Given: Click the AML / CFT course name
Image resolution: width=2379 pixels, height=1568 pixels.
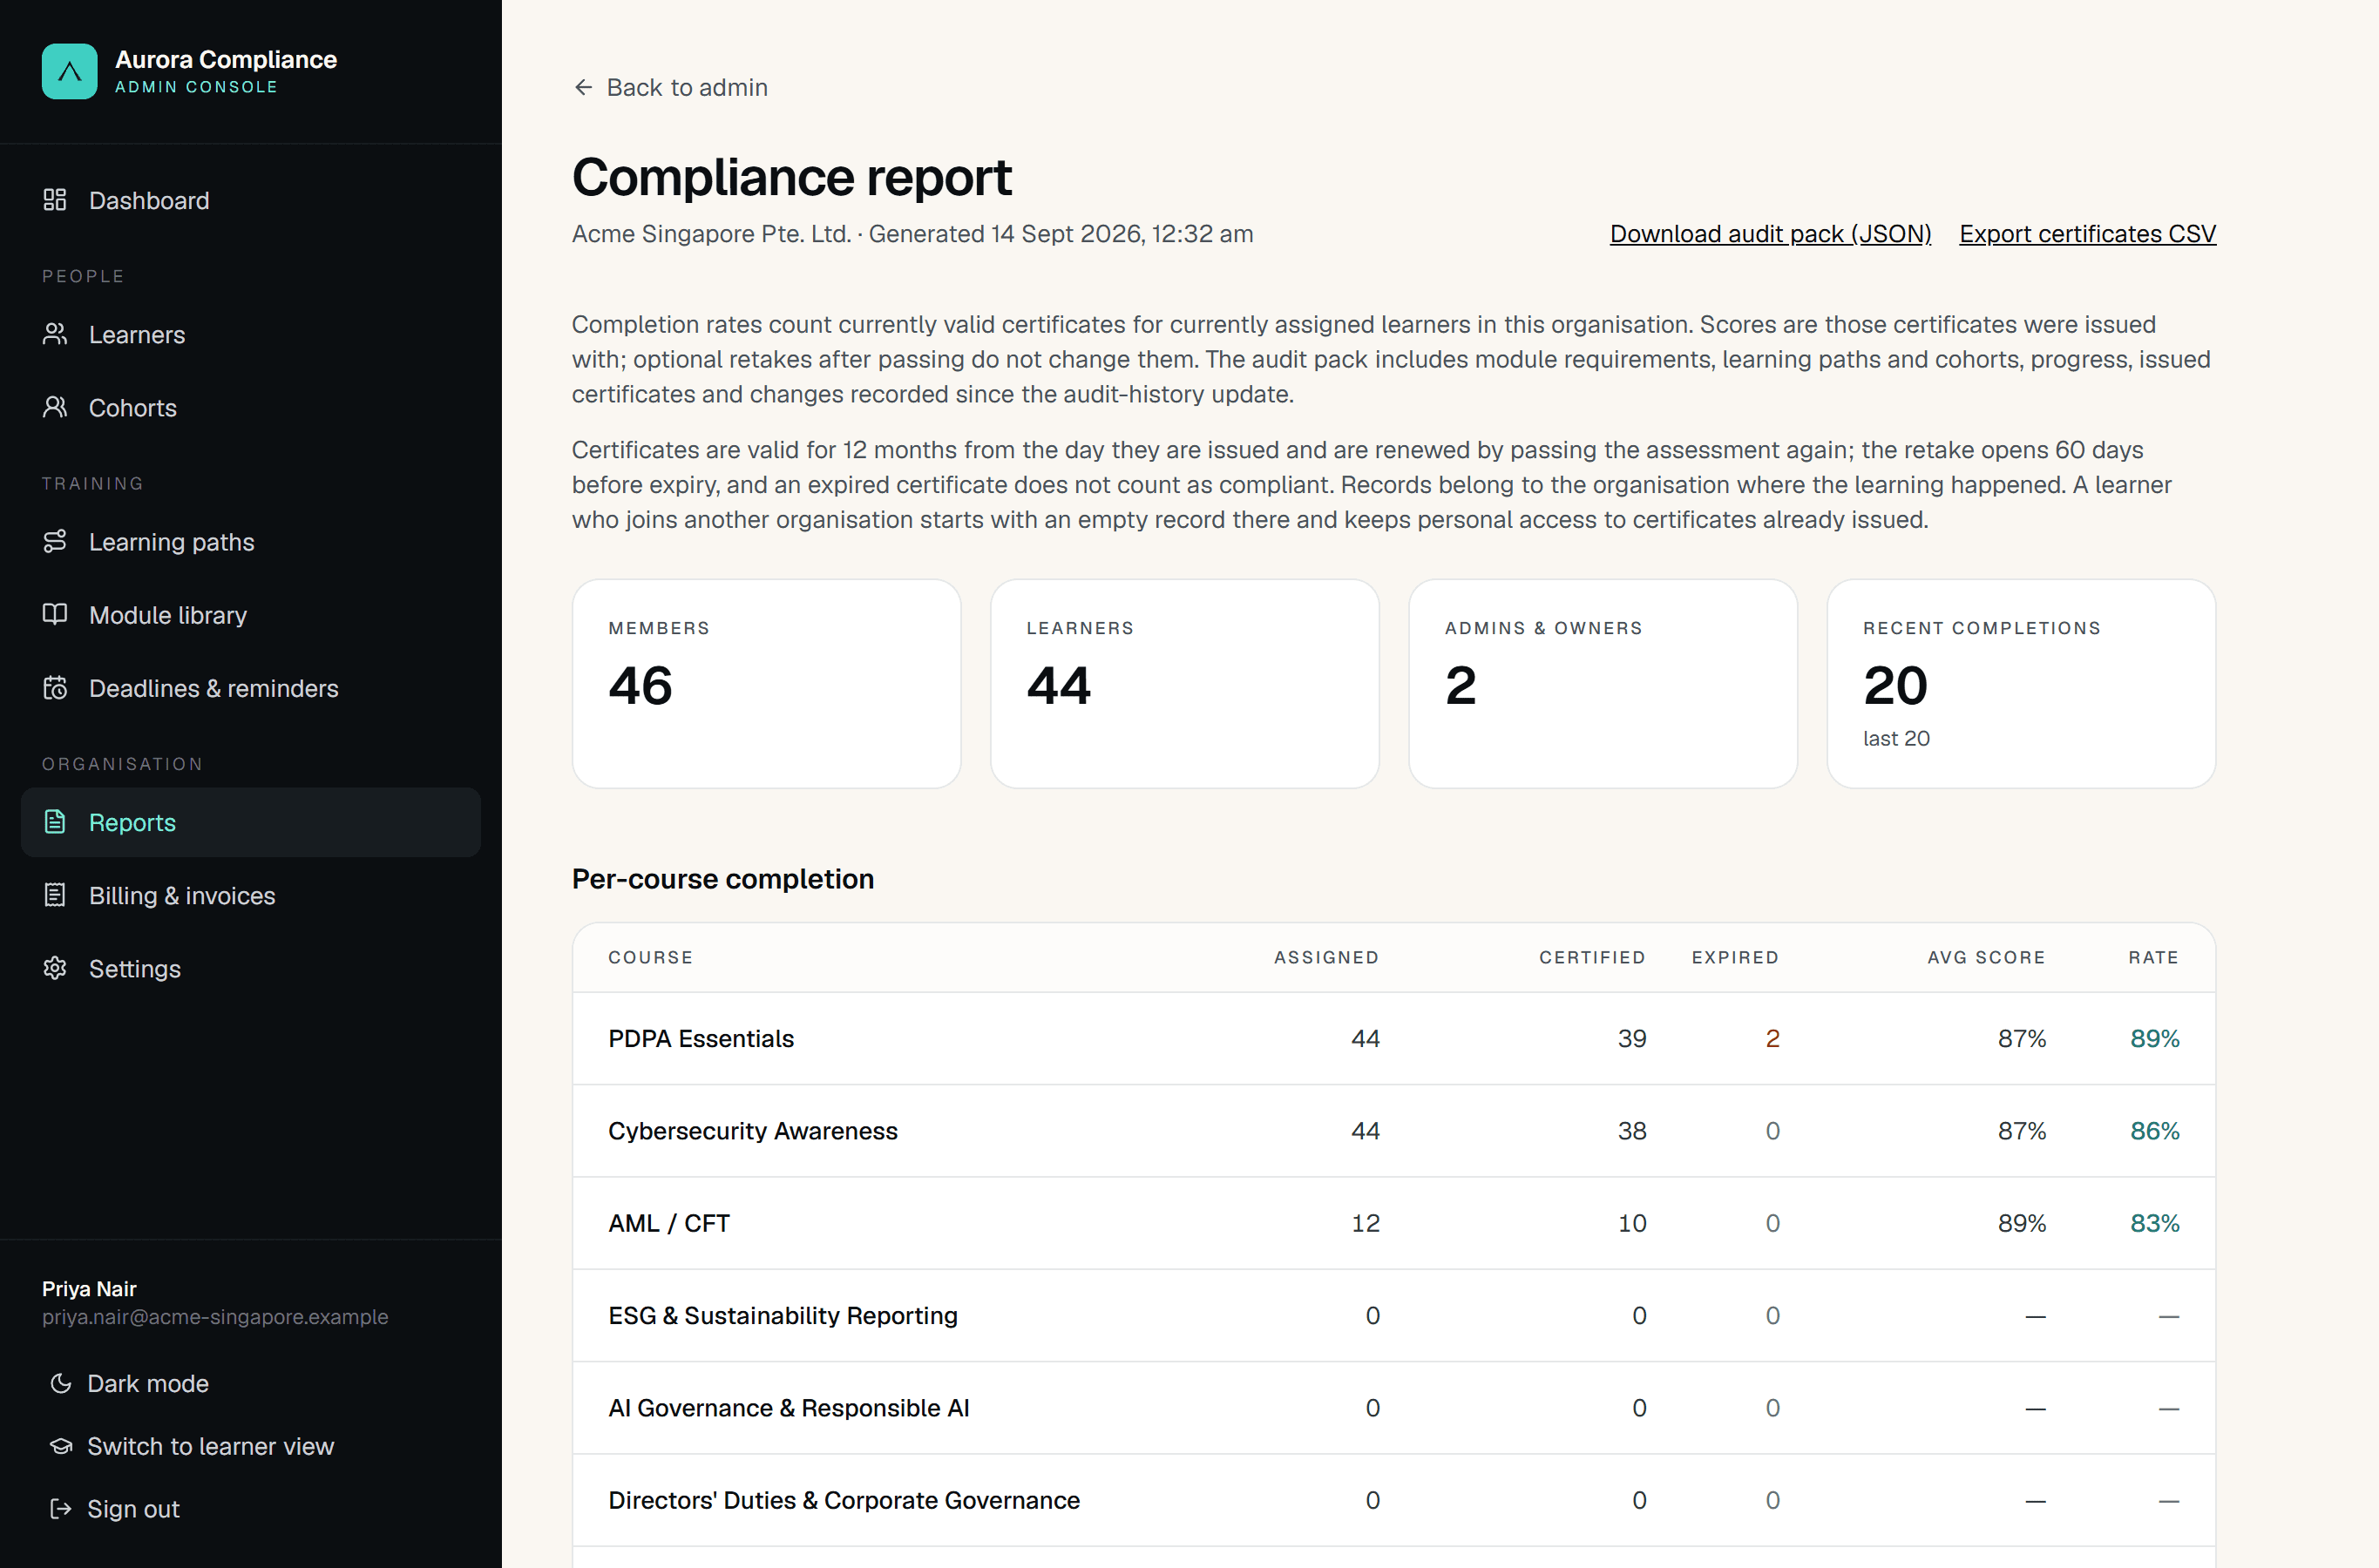Looking at the screenshot, I should (668, 1223).
